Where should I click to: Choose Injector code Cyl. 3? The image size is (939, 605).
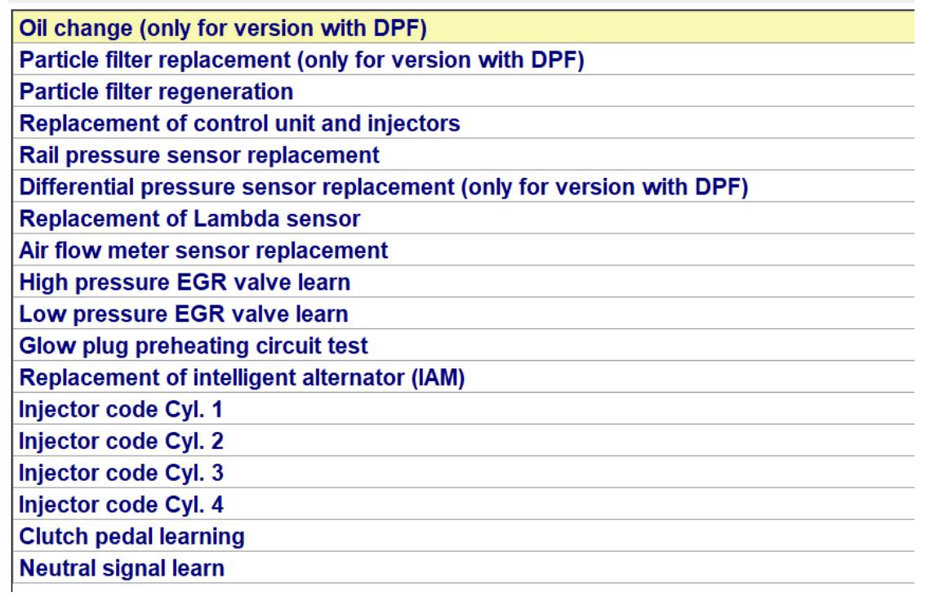(x=463, y=472)
